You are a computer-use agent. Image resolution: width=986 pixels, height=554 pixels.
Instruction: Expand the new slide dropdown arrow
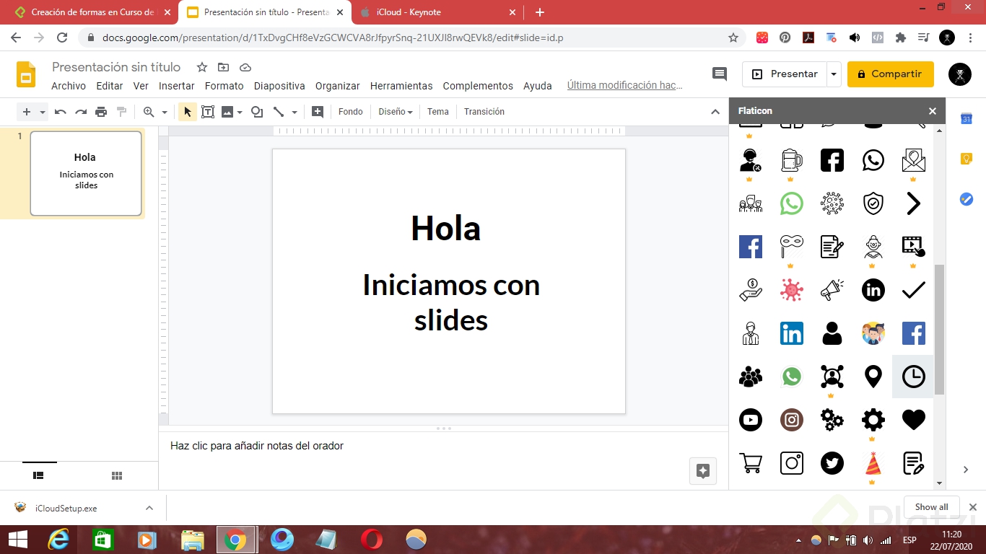[x=41, y=112]
